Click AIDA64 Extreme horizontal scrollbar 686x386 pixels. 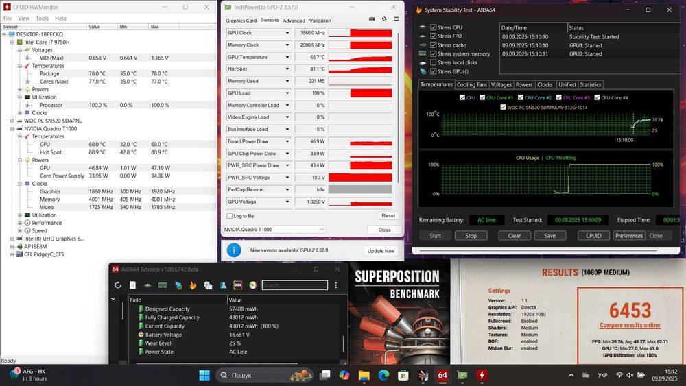(217, 363)
